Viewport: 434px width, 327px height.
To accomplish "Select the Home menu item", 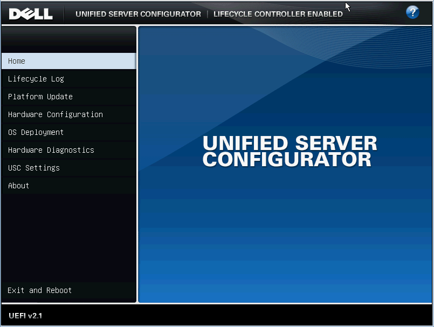I will [x=69, y=61].
